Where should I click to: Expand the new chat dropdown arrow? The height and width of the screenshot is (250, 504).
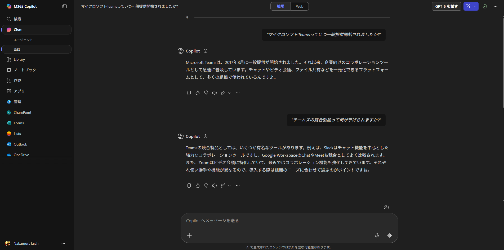coord(475,6)
